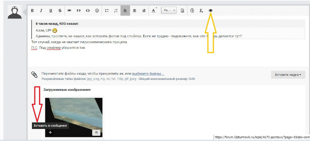Insert a bulleted list
This screenshot has height=141, width=310.
(x=107, y=10)
